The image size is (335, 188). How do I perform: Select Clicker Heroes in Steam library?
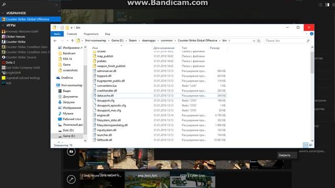click(x=15, y=37)
